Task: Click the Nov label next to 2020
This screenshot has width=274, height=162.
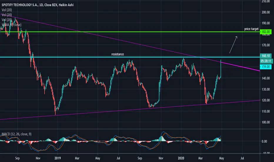Action: coord(161,158)
